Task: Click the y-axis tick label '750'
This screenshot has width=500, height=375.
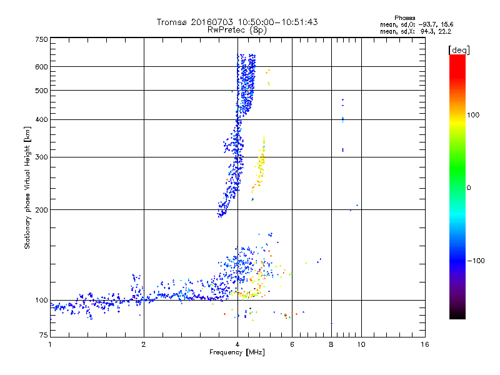Action: 42,39
